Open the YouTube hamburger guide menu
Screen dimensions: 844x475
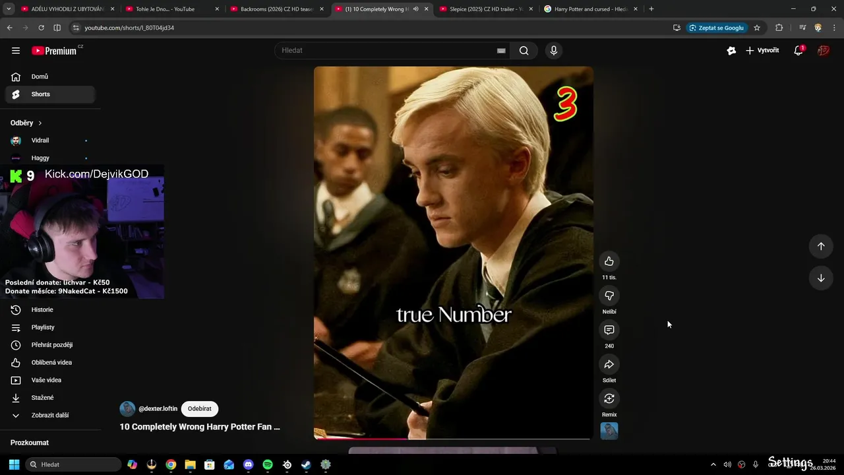tap(16, 50)
